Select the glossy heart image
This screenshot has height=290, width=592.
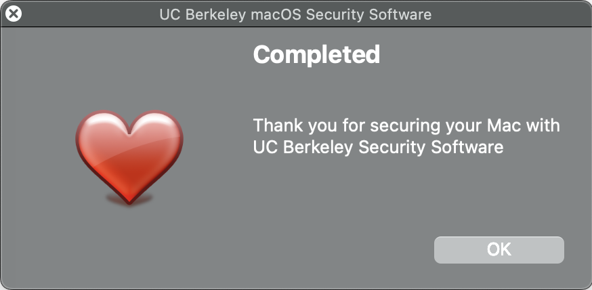click(129, 157)
